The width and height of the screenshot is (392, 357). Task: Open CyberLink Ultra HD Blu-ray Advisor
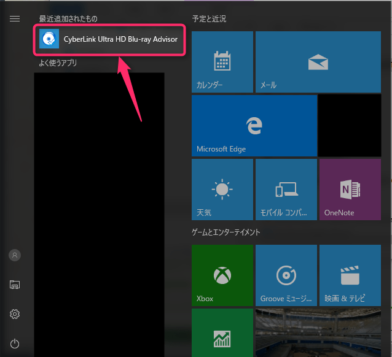pyautogui.click(x=109, y=39)
